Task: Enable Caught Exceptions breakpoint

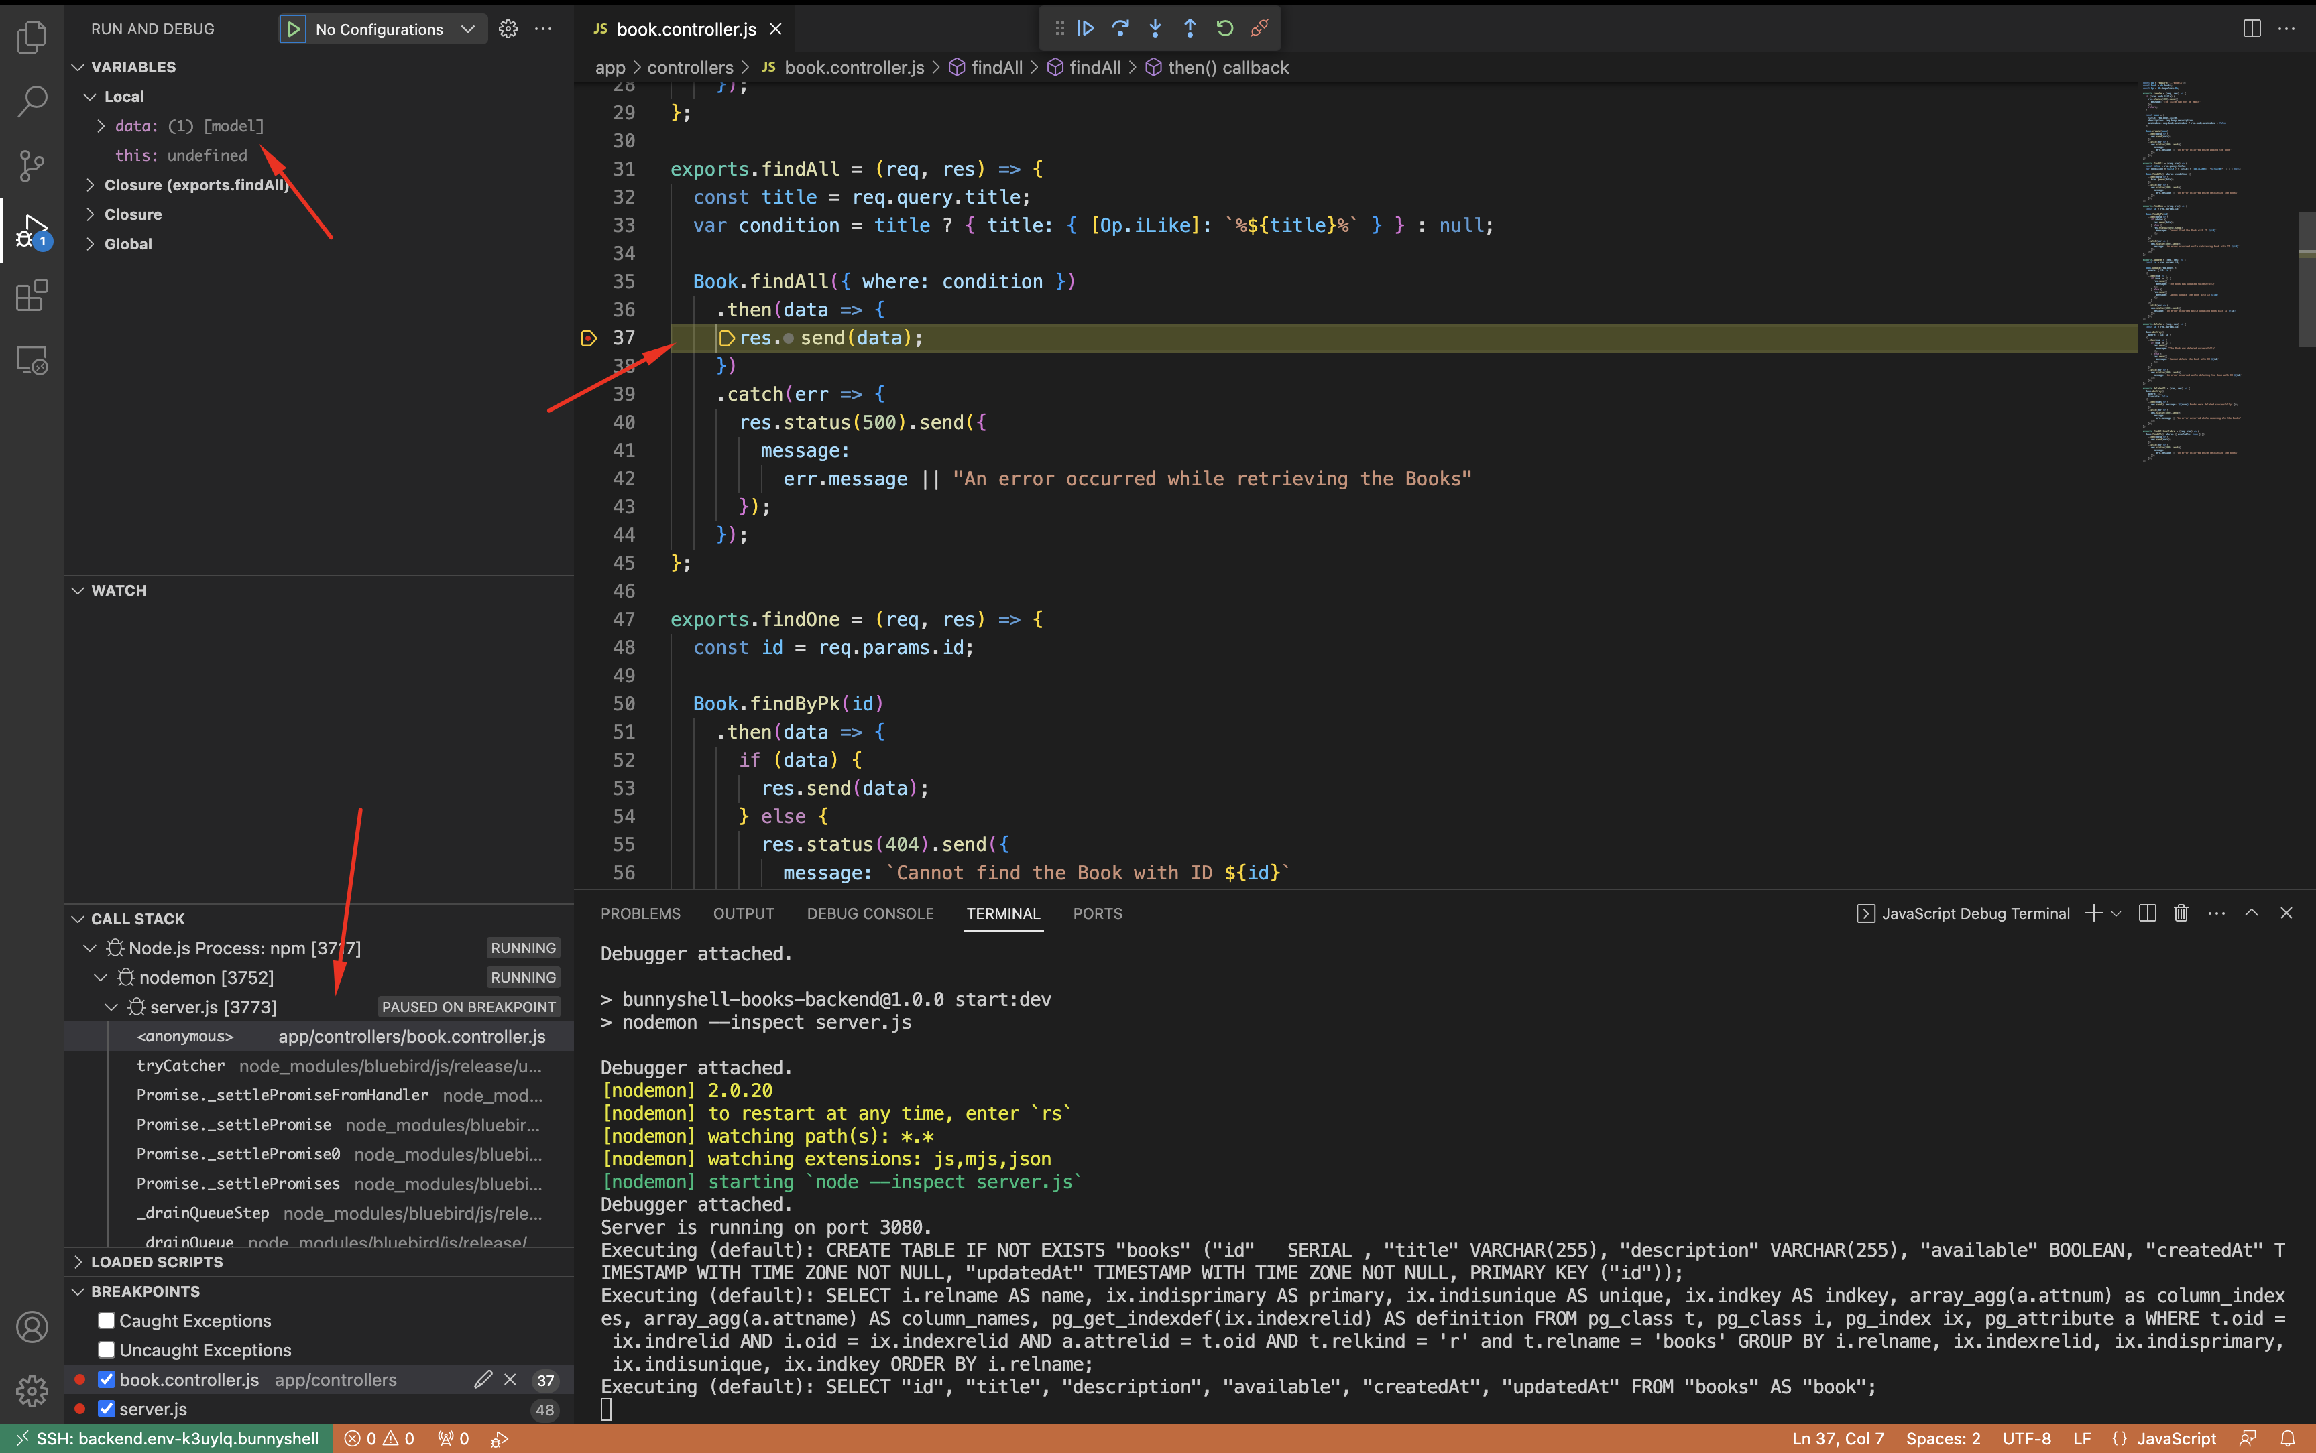Action: pyautogui.click(x=107, y=1320)
